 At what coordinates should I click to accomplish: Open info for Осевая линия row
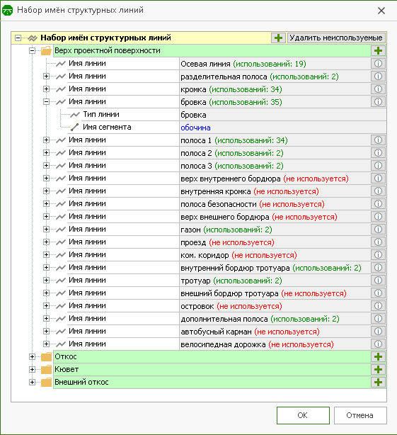(x=378, y=64)
